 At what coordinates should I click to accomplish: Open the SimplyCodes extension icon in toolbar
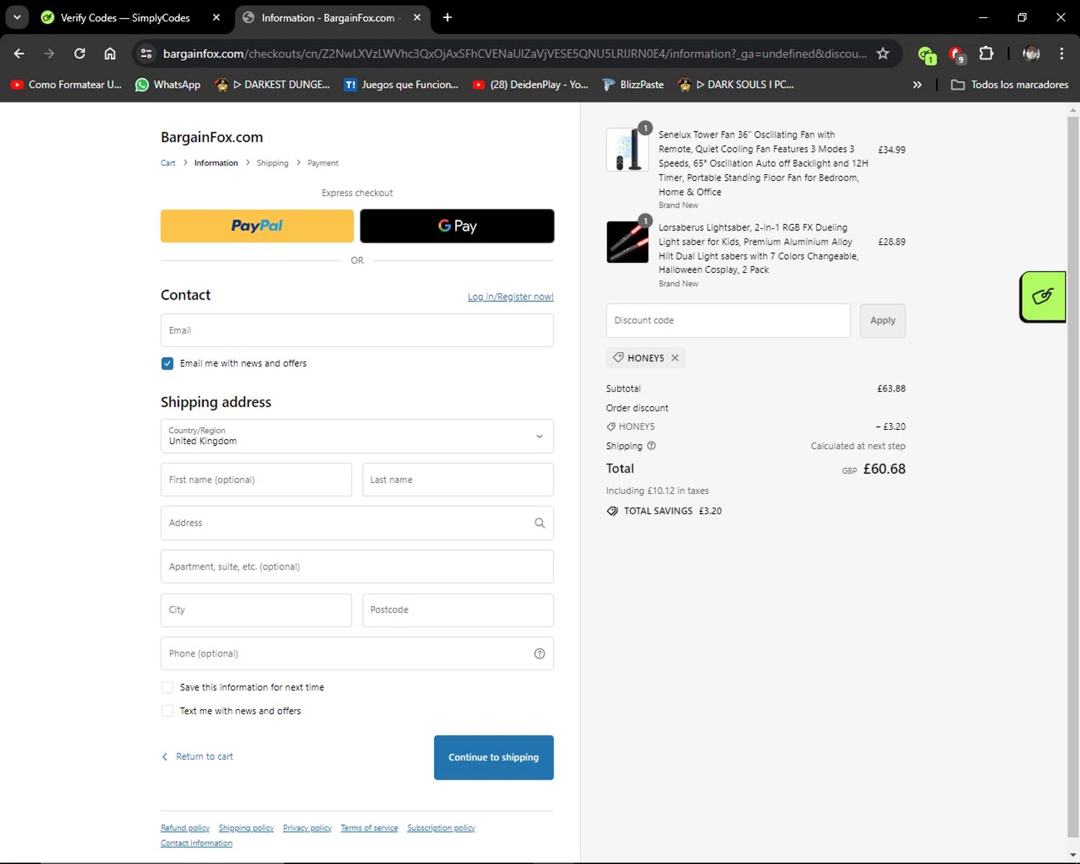(x=926, y=54)
